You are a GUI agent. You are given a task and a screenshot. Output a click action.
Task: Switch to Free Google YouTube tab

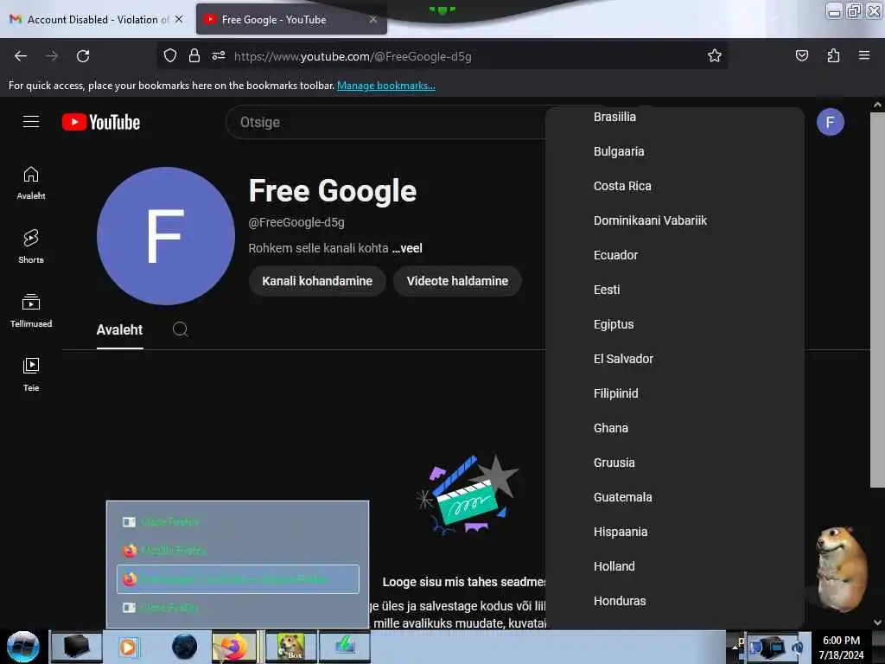[x=291, y=19]
